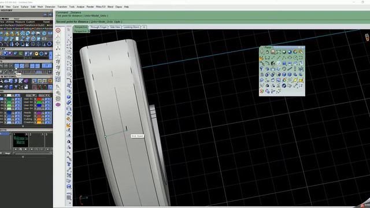Open the Surface menu
Viewport: 370px width, 208px height.
[x=24, y=7]
